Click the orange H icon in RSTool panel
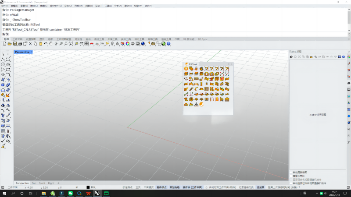This screenshot has width=351, height=197. [186, 69]
